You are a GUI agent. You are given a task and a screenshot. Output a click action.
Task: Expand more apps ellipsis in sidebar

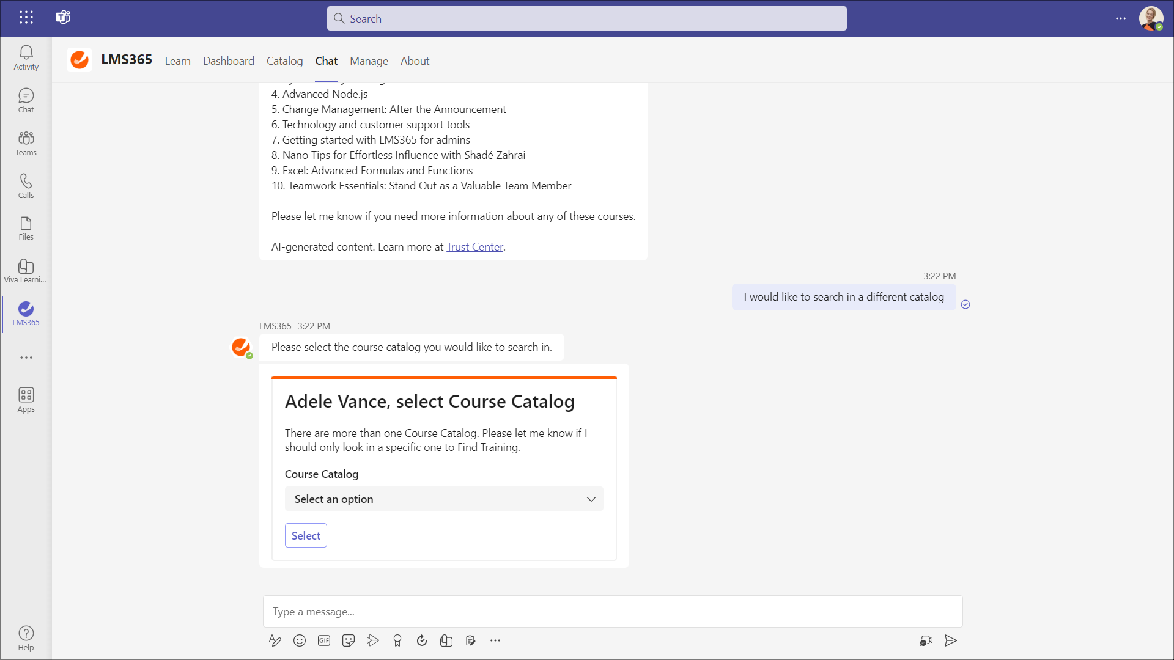(26, 358)
